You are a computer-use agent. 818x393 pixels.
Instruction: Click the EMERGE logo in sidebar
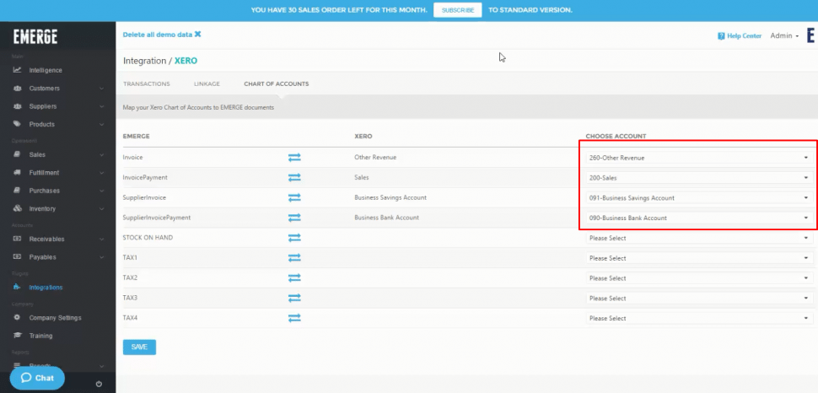tap(35, 36)
